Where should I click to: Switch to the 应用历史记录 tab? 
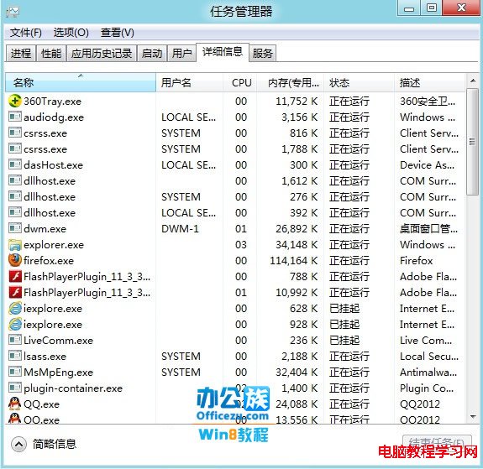(x=102, y=53)
